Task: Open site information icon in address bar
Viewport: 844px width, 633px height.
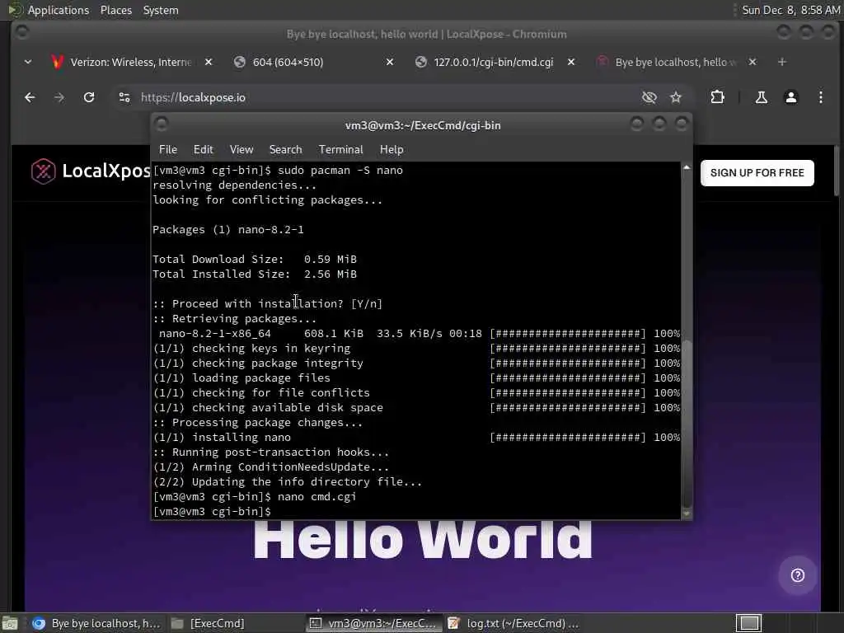Action: point(124,97)
